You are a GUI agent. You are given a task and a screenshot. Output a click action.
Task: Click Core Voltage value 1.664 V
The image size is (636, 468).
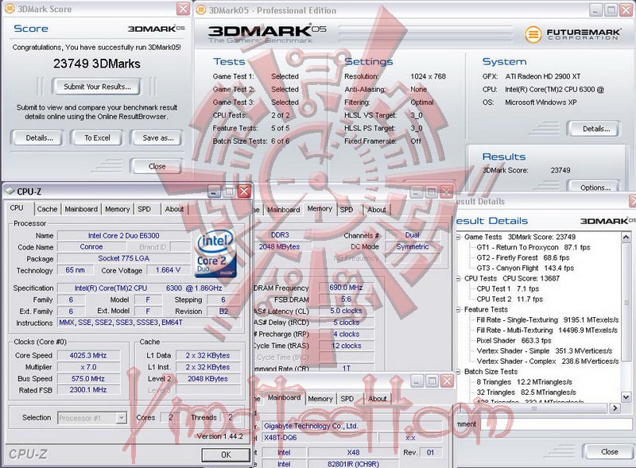click(x=169, y=270)
